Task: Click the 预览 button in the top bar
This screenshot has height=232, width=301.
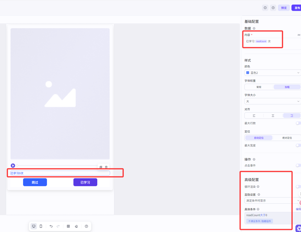Action: click(x=284, y=8)
